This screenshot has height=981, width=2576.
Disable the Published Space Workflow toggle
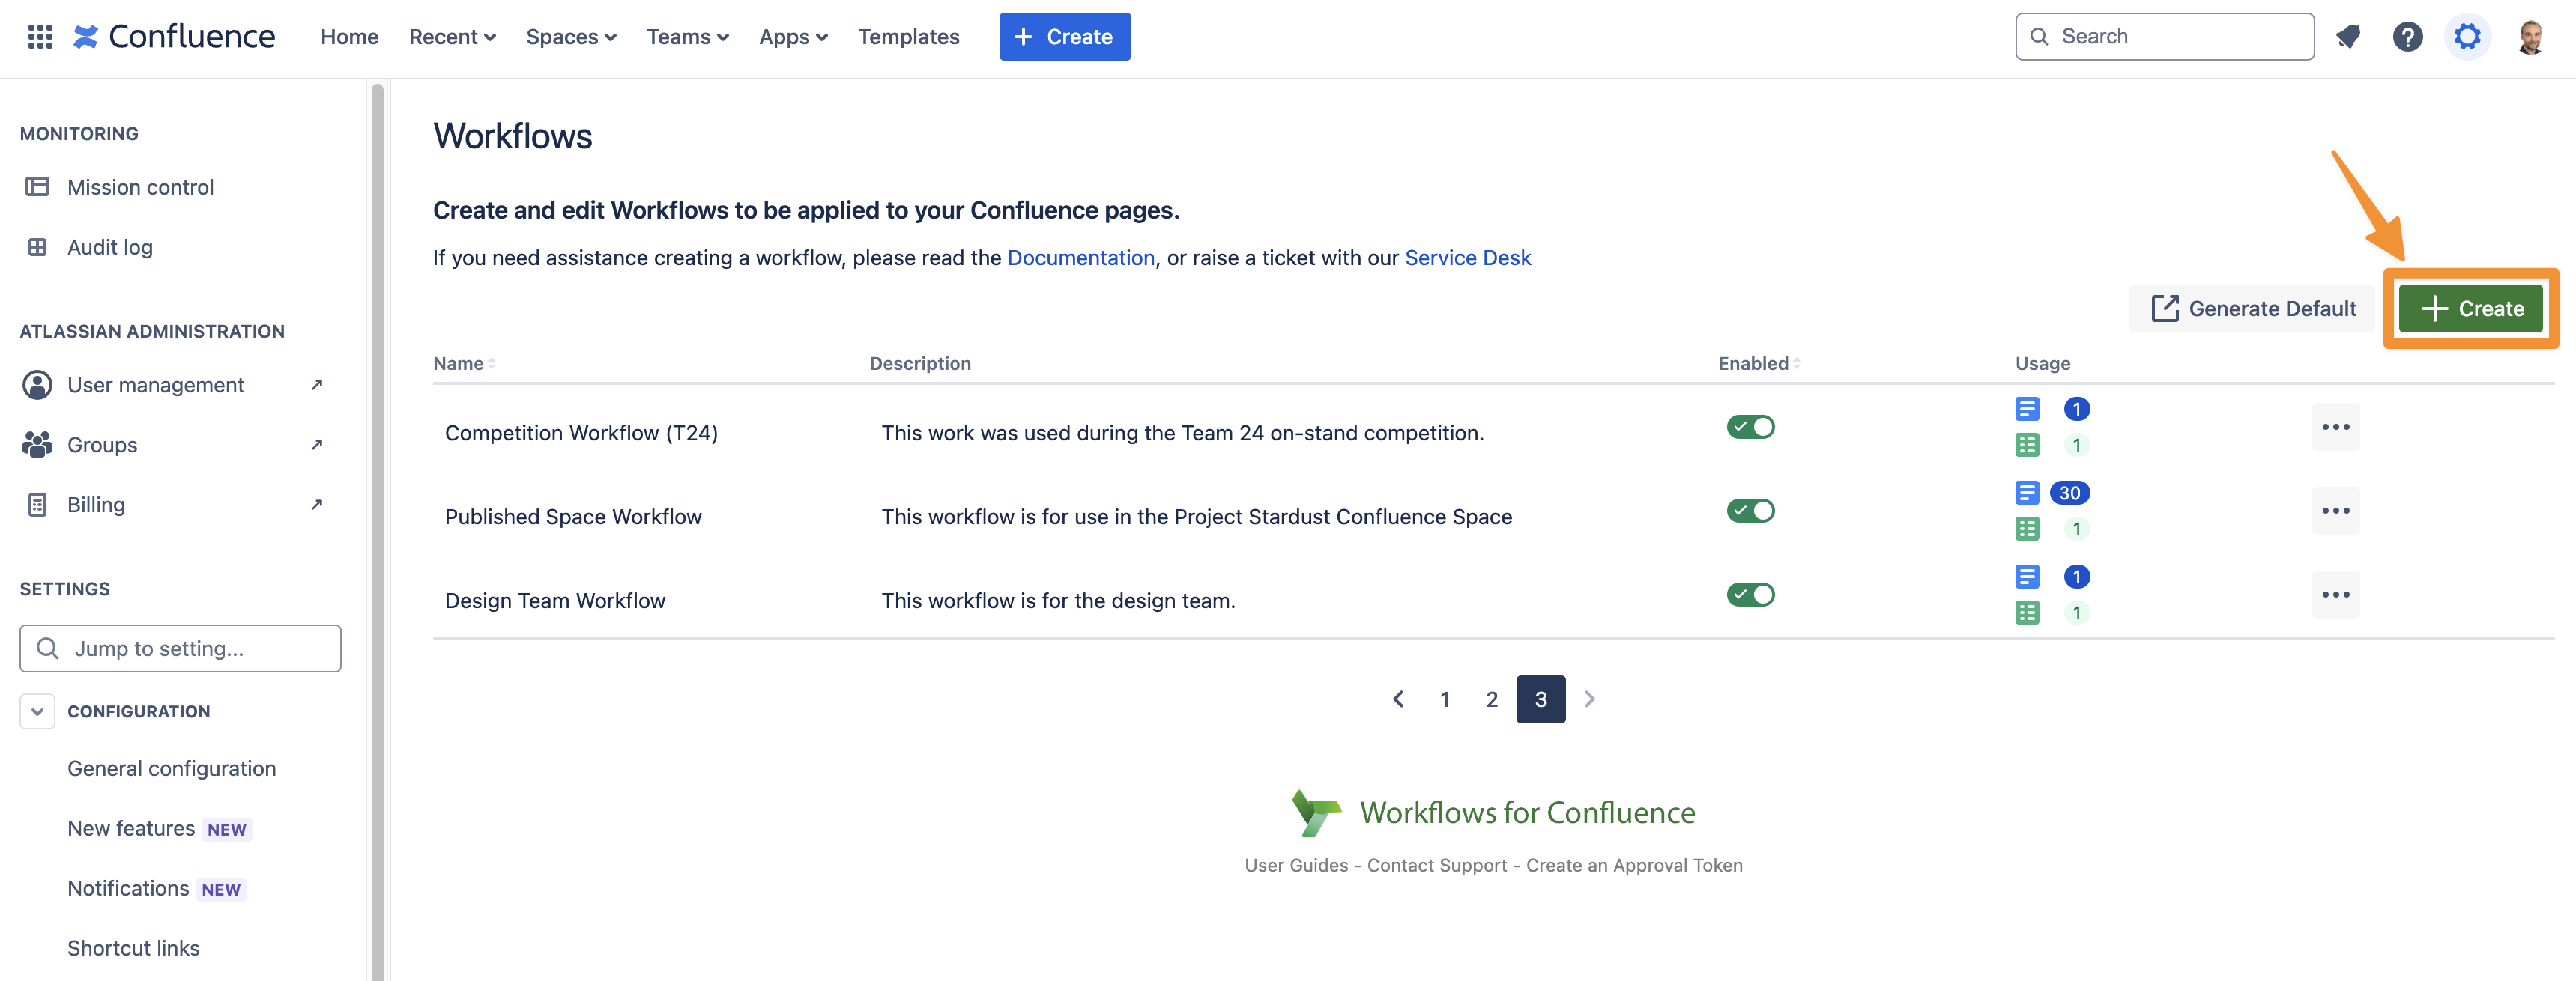[x=1751, y=511]
